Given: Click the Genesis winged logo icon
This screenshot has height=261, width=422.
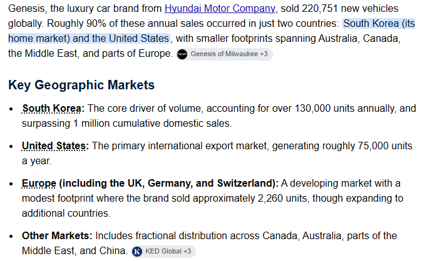Looking at the screenshot, I should 182,54.
